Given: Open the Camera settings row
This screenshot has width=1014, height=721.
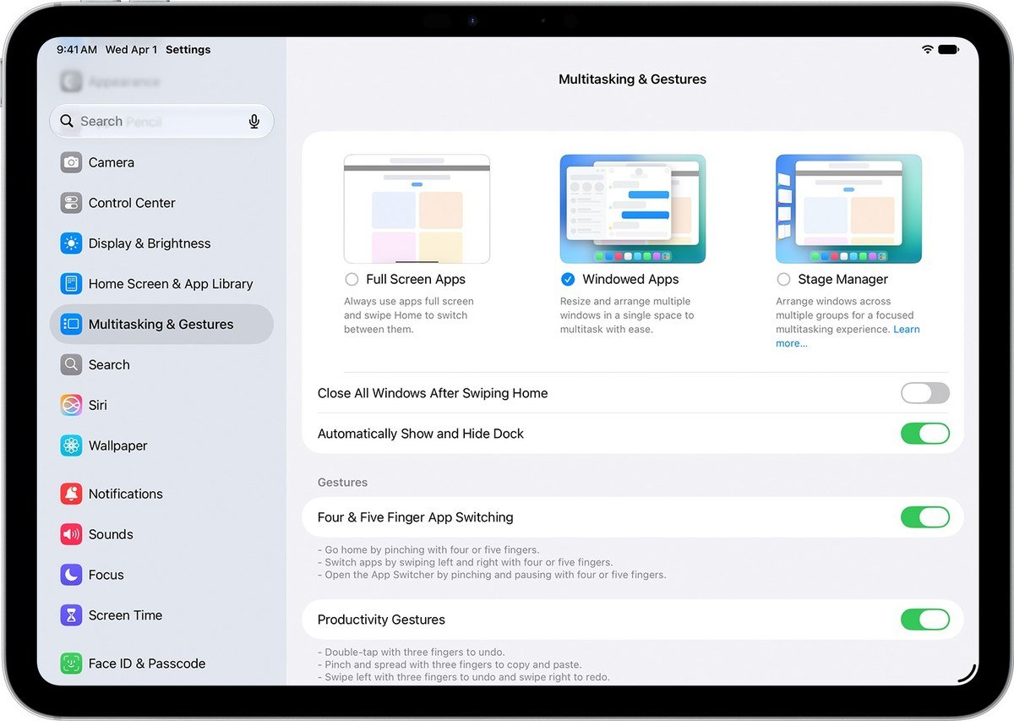Looking at the screenshot, I should click(x=161, y=162).
